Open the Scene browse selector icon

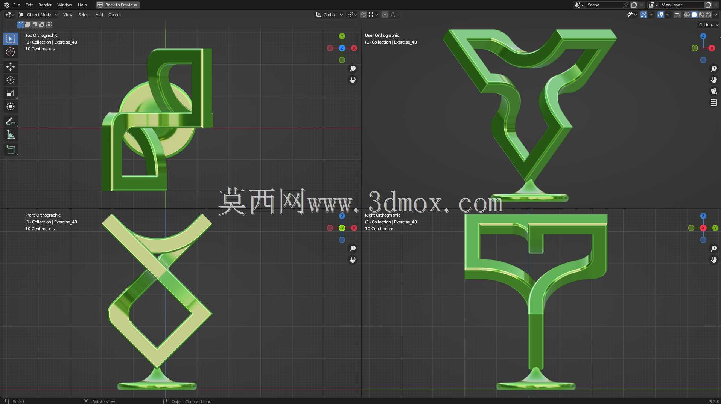[579, 5]
